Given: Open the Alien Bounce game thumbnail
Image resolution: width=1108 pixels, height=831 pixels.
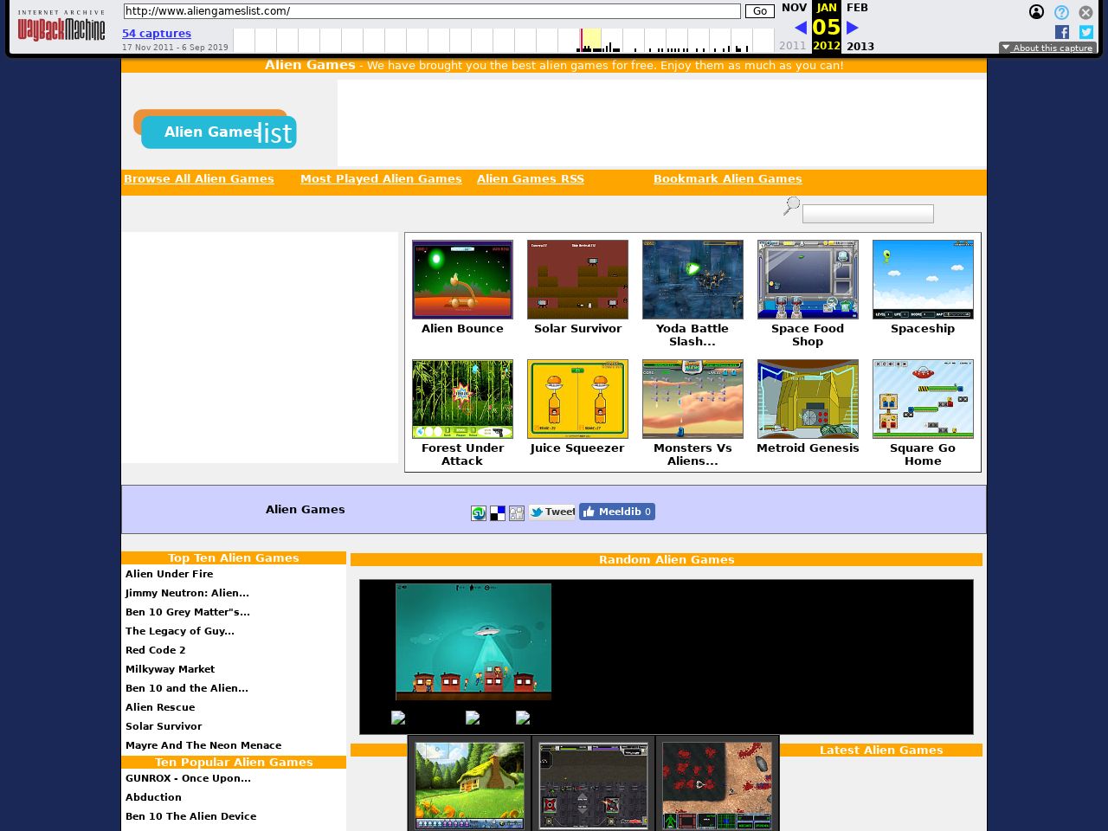Looking at the screenshot, I should pos(462,280).
